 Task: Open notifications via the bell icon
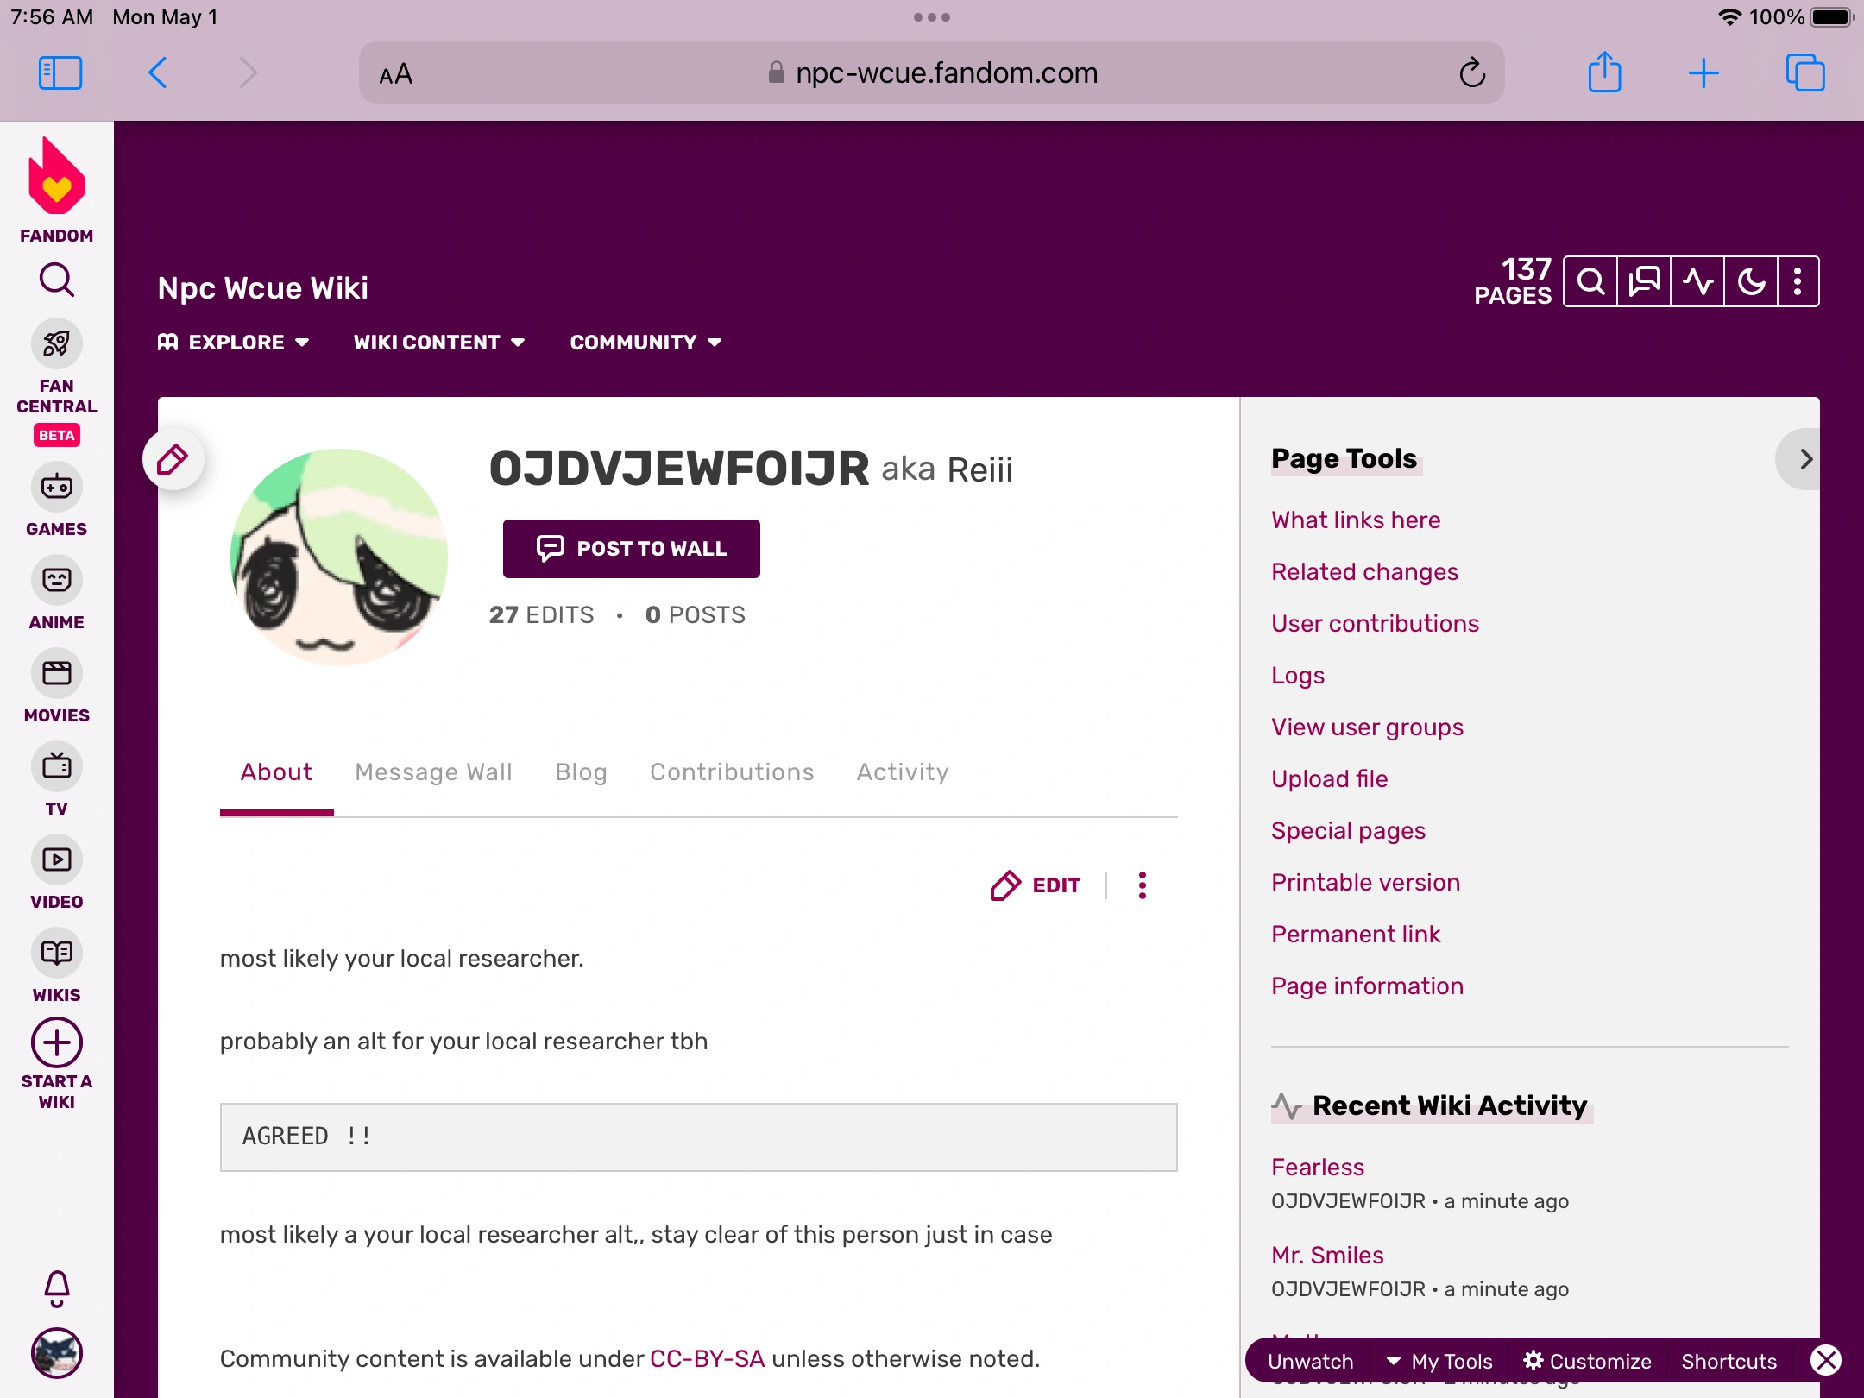point(56,1289)
